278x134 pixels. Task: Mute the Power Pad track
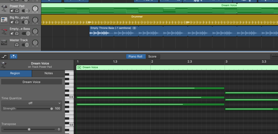12,11
